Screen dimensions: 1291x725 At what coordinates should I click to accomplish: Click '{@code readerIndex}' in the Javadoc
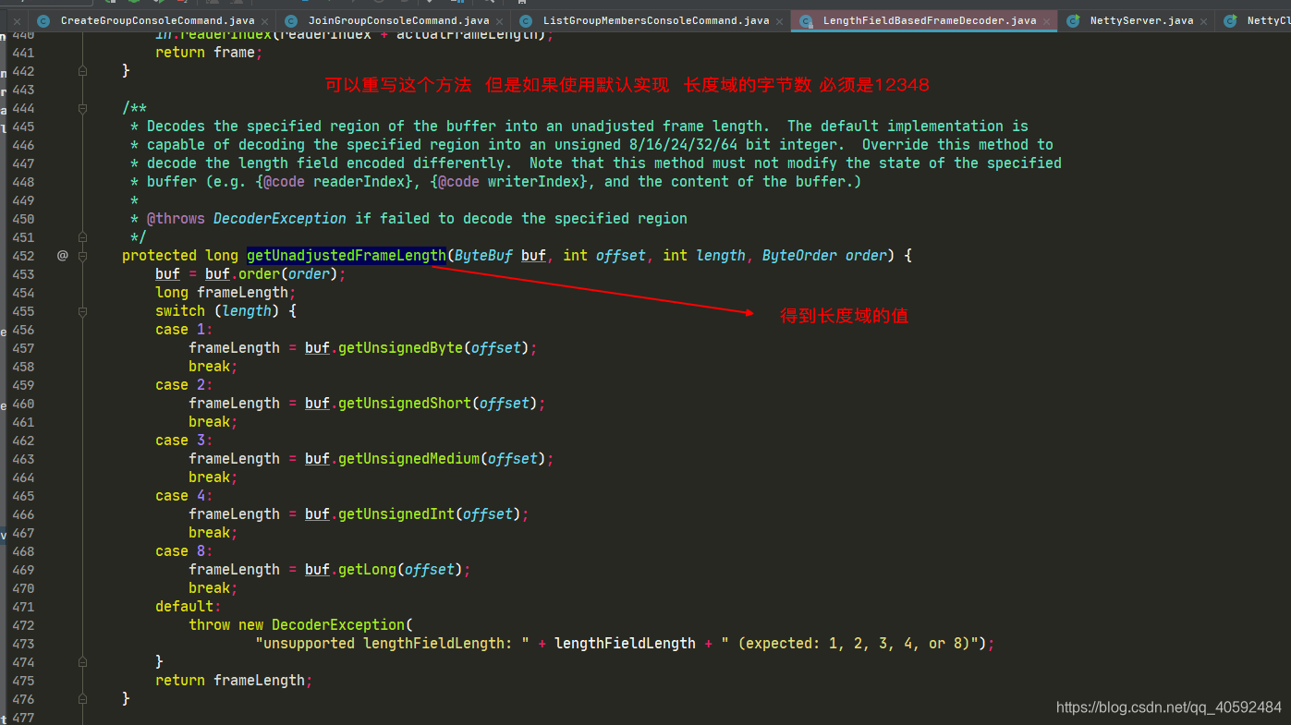pyautogui.click(x=334, y=182)
